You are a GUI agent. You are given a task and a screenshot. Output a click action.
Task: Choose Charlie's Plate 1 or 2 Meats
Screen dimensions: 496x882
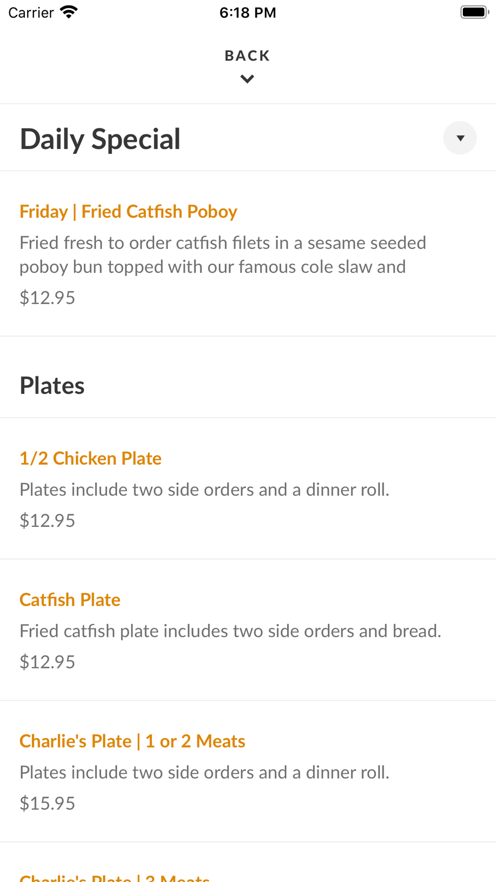coord(132,741)
